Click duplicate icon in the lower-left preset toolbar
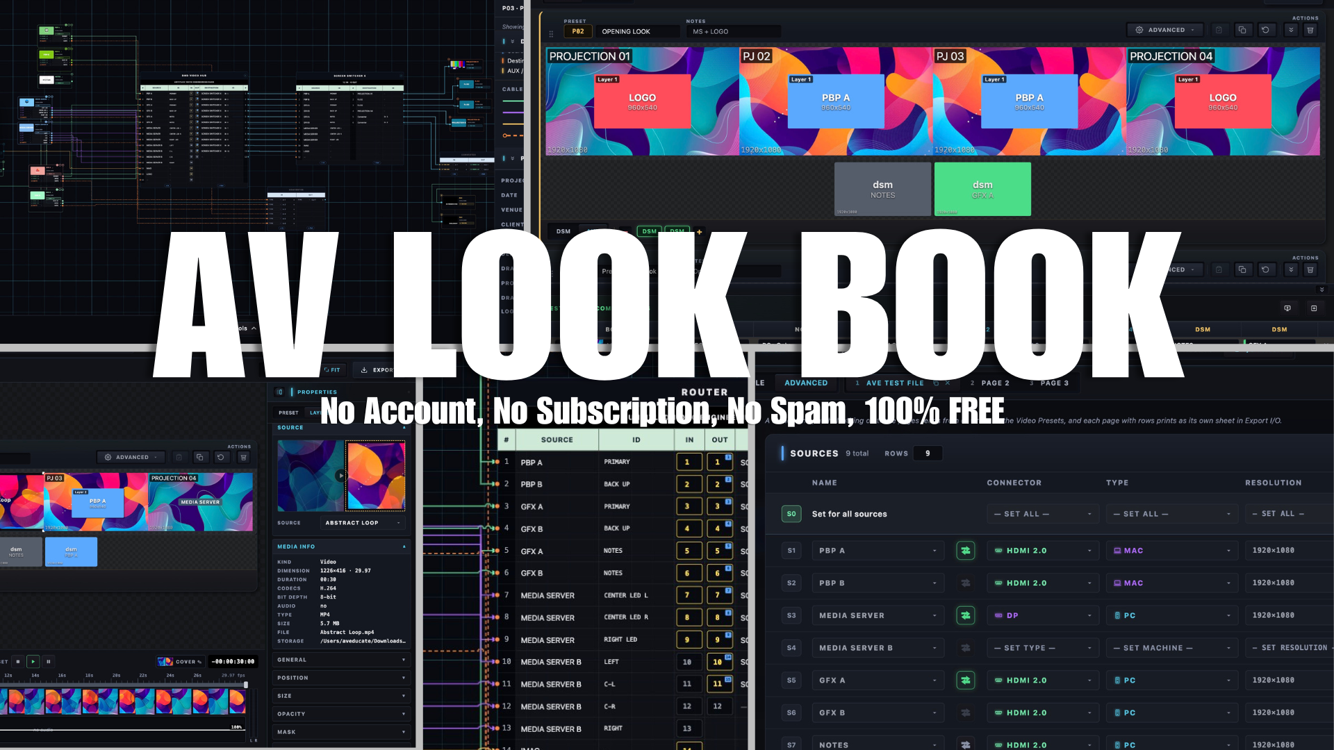Viewport: 1334px width, 750px height. pos(199,457)
